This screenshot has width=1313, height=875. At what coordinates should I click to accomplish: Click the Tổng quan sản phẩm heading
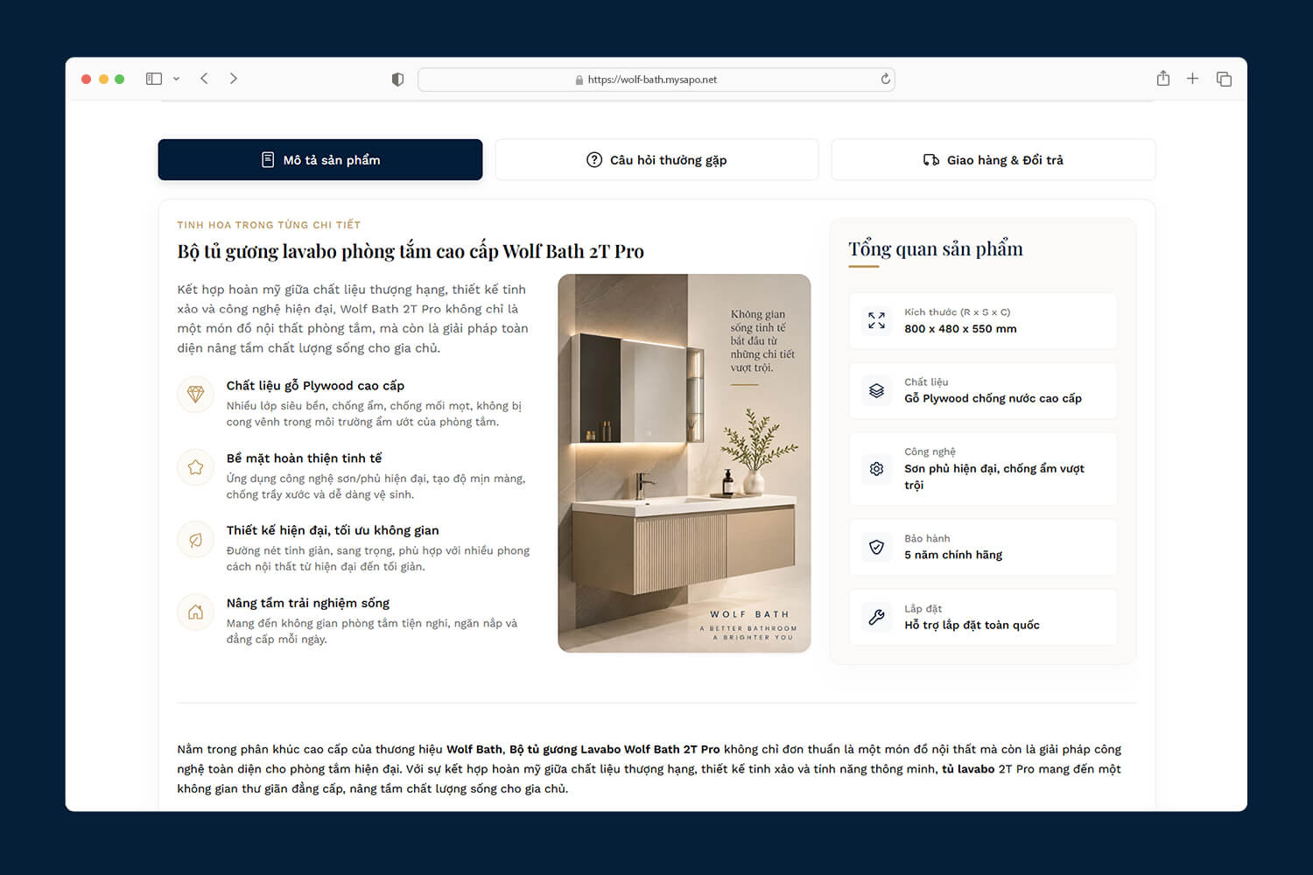[936, 249]
